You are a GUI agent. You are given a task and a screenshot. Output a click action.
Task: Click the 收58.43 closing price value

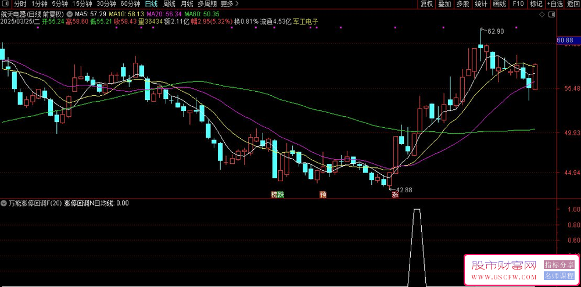coord(125,21)
